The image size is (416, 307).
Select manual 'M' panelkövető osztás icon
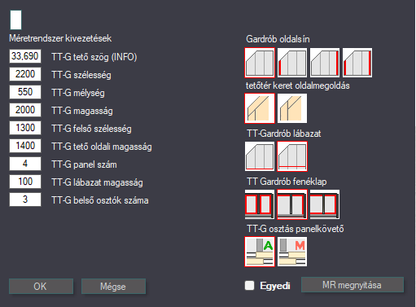coord(292,252)
